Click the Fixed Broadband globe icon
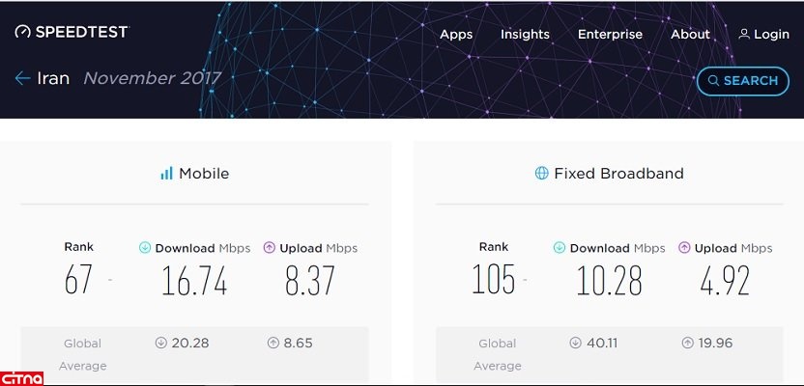 (541, 174)
